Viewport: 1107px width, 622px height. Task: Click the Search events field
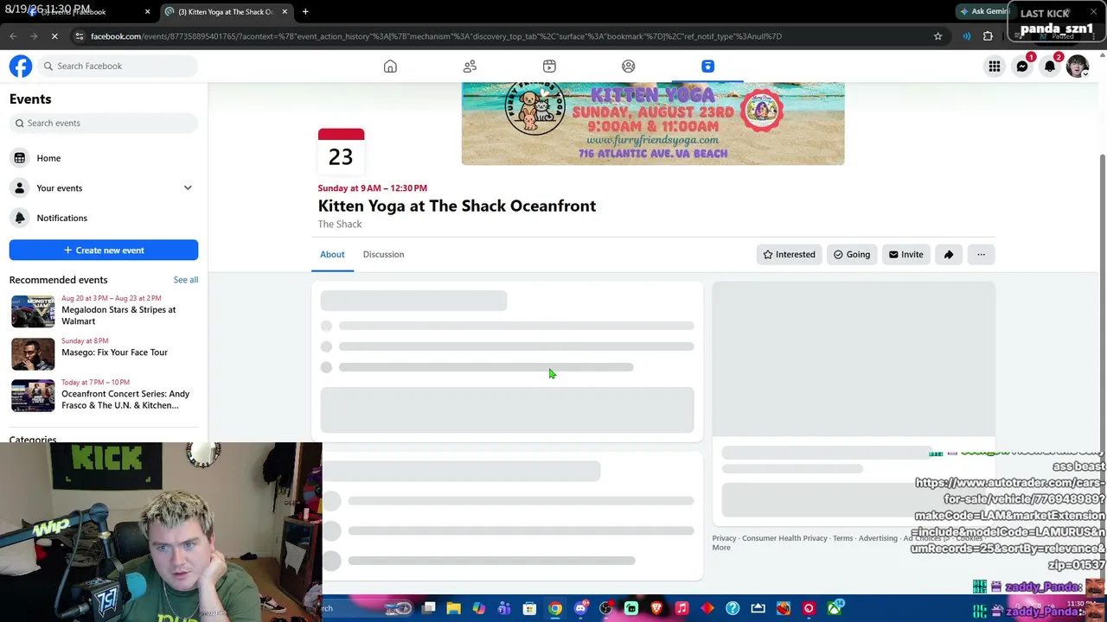[104, 123]
